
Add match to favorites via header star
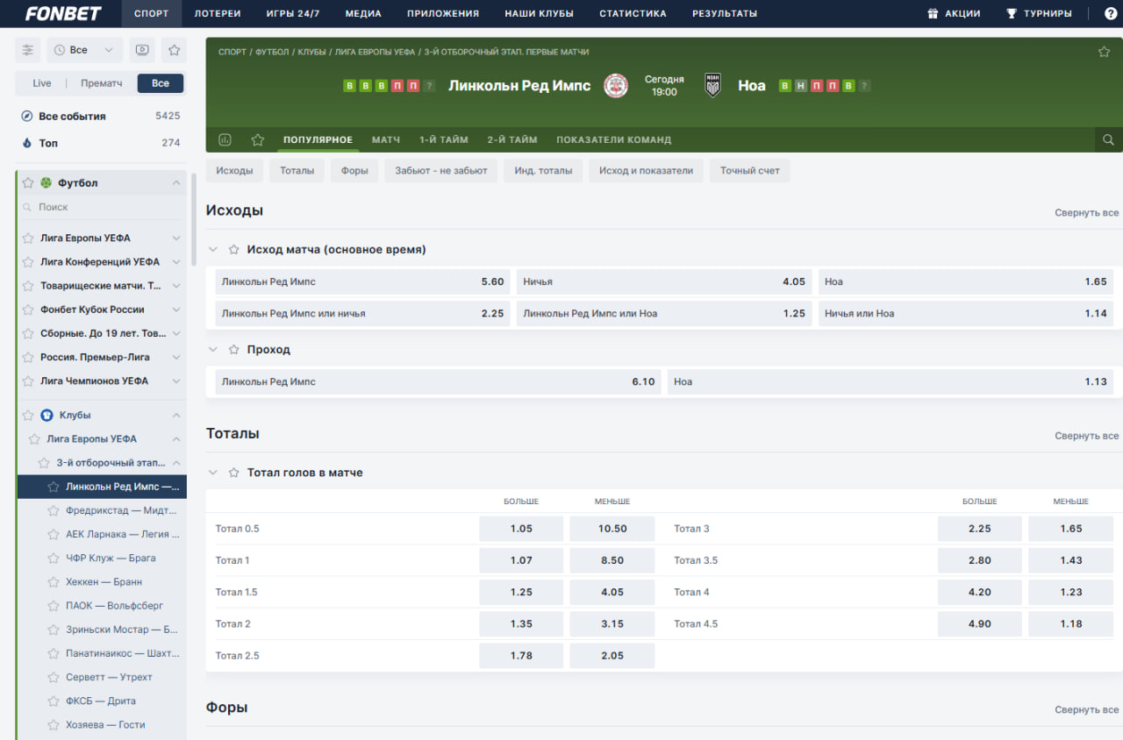coord(1104,52)
